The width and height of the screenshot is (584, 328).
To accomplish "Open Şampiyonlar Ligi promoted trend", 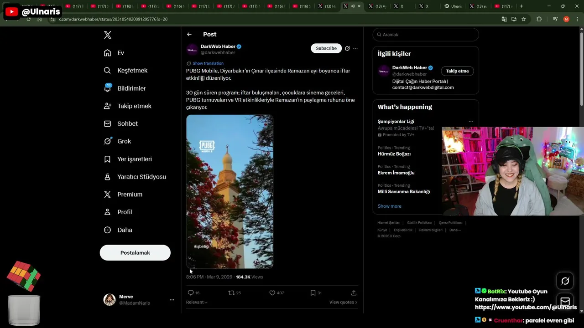I will click(396, 122).
